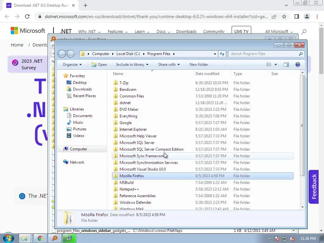Click Chrome's back navigation arrow

(x=7, y=16)
